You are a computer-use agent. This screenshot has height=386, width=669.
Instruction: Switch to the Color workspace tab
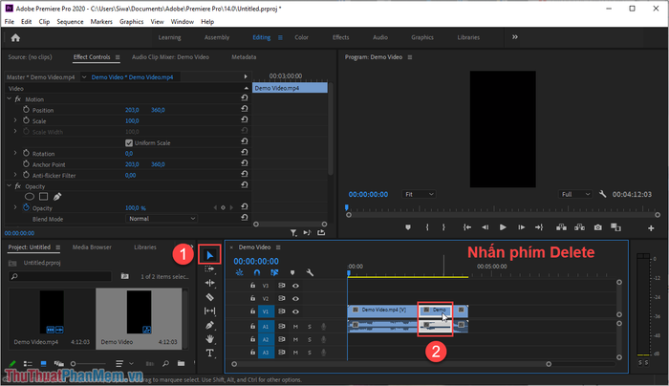point(301,37)
